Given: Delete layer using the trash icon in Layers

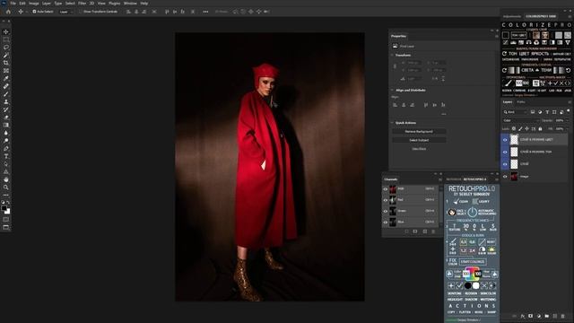Looking at the screenshot, I should 563,316.
